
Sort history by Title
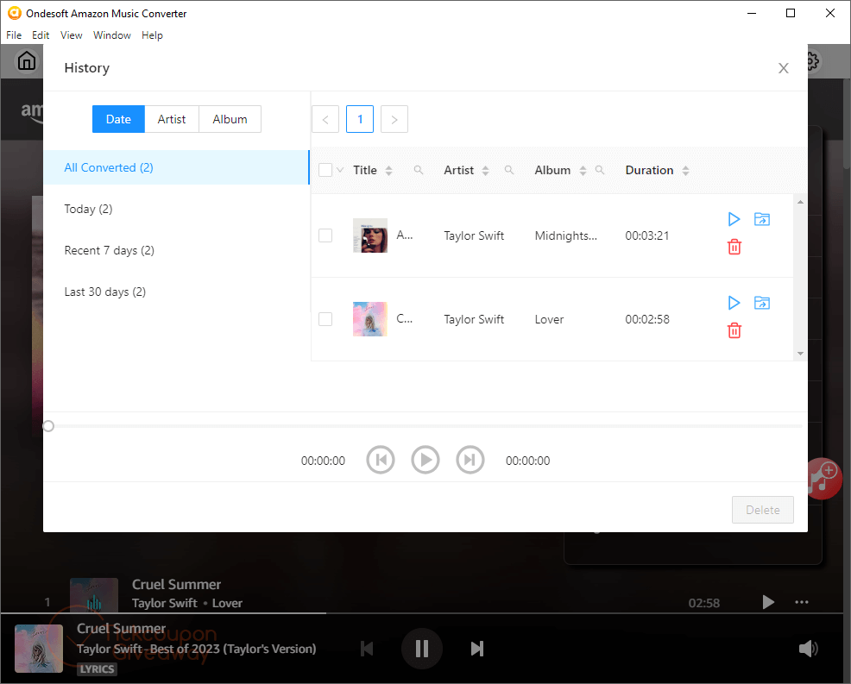(388, 170)
